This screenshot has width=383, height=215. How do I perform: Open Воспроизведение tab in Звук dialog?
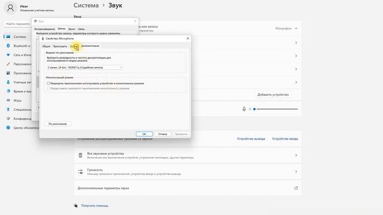(44, 29)
